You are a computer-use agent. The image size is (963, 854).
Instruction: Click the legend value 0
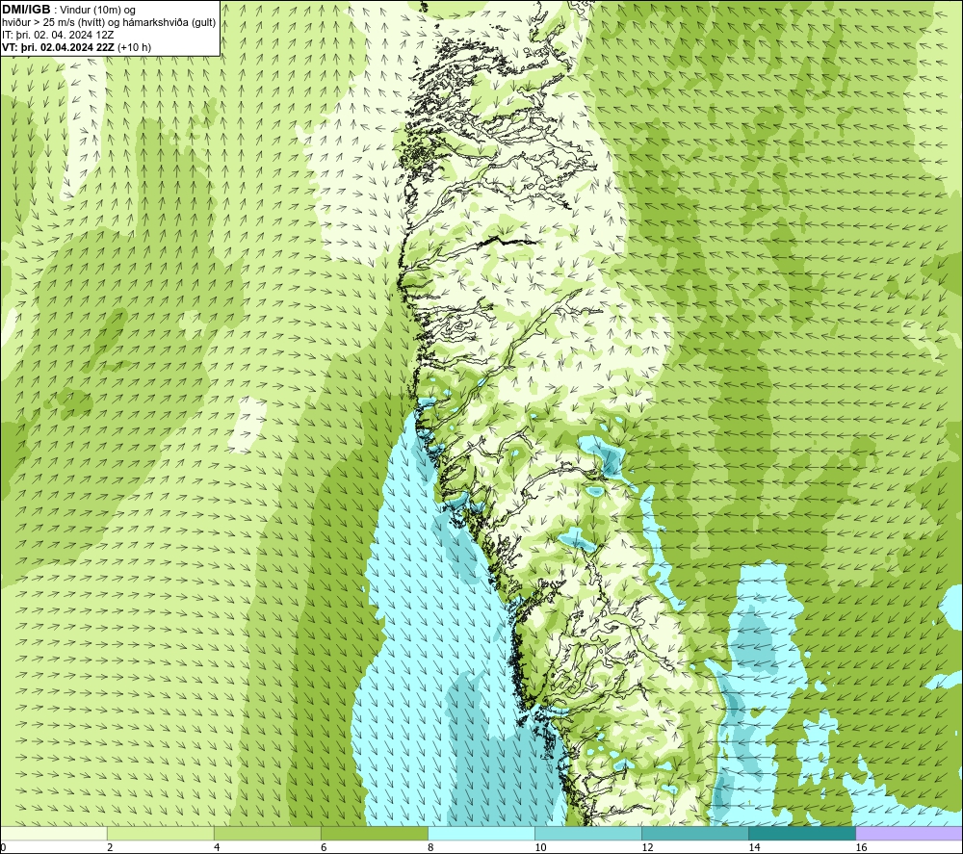[3, 848]
